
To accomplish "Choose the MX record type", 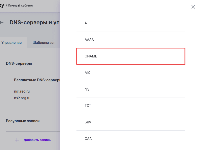I will coord(131,73).
